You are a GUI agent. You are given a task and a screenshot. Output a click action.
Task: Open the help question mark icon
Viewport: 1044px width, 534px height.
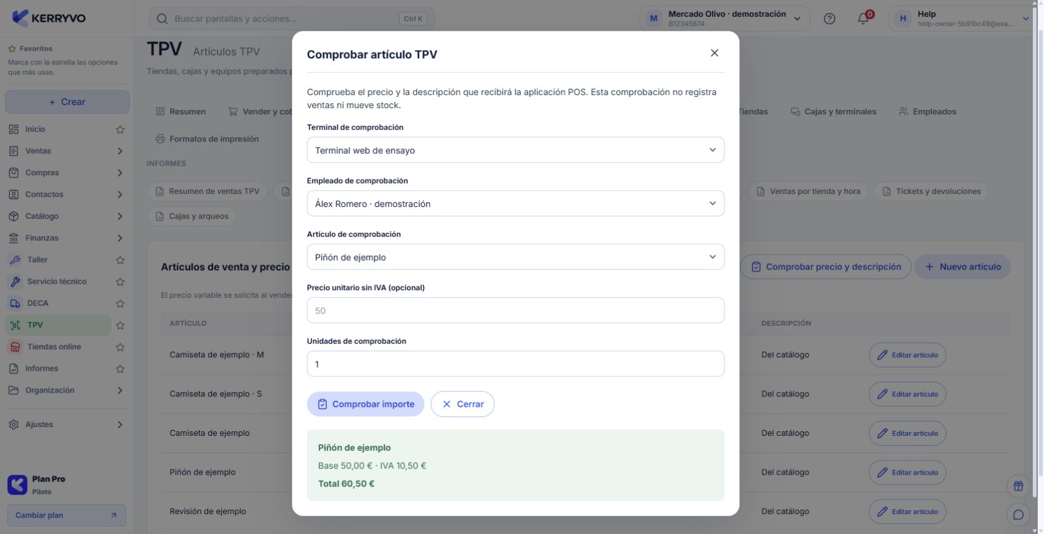point(830,19)
